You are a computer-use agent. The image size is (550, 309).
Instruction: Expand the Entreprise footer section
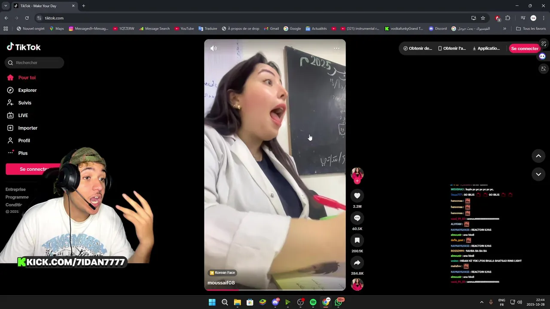point(15,189)
